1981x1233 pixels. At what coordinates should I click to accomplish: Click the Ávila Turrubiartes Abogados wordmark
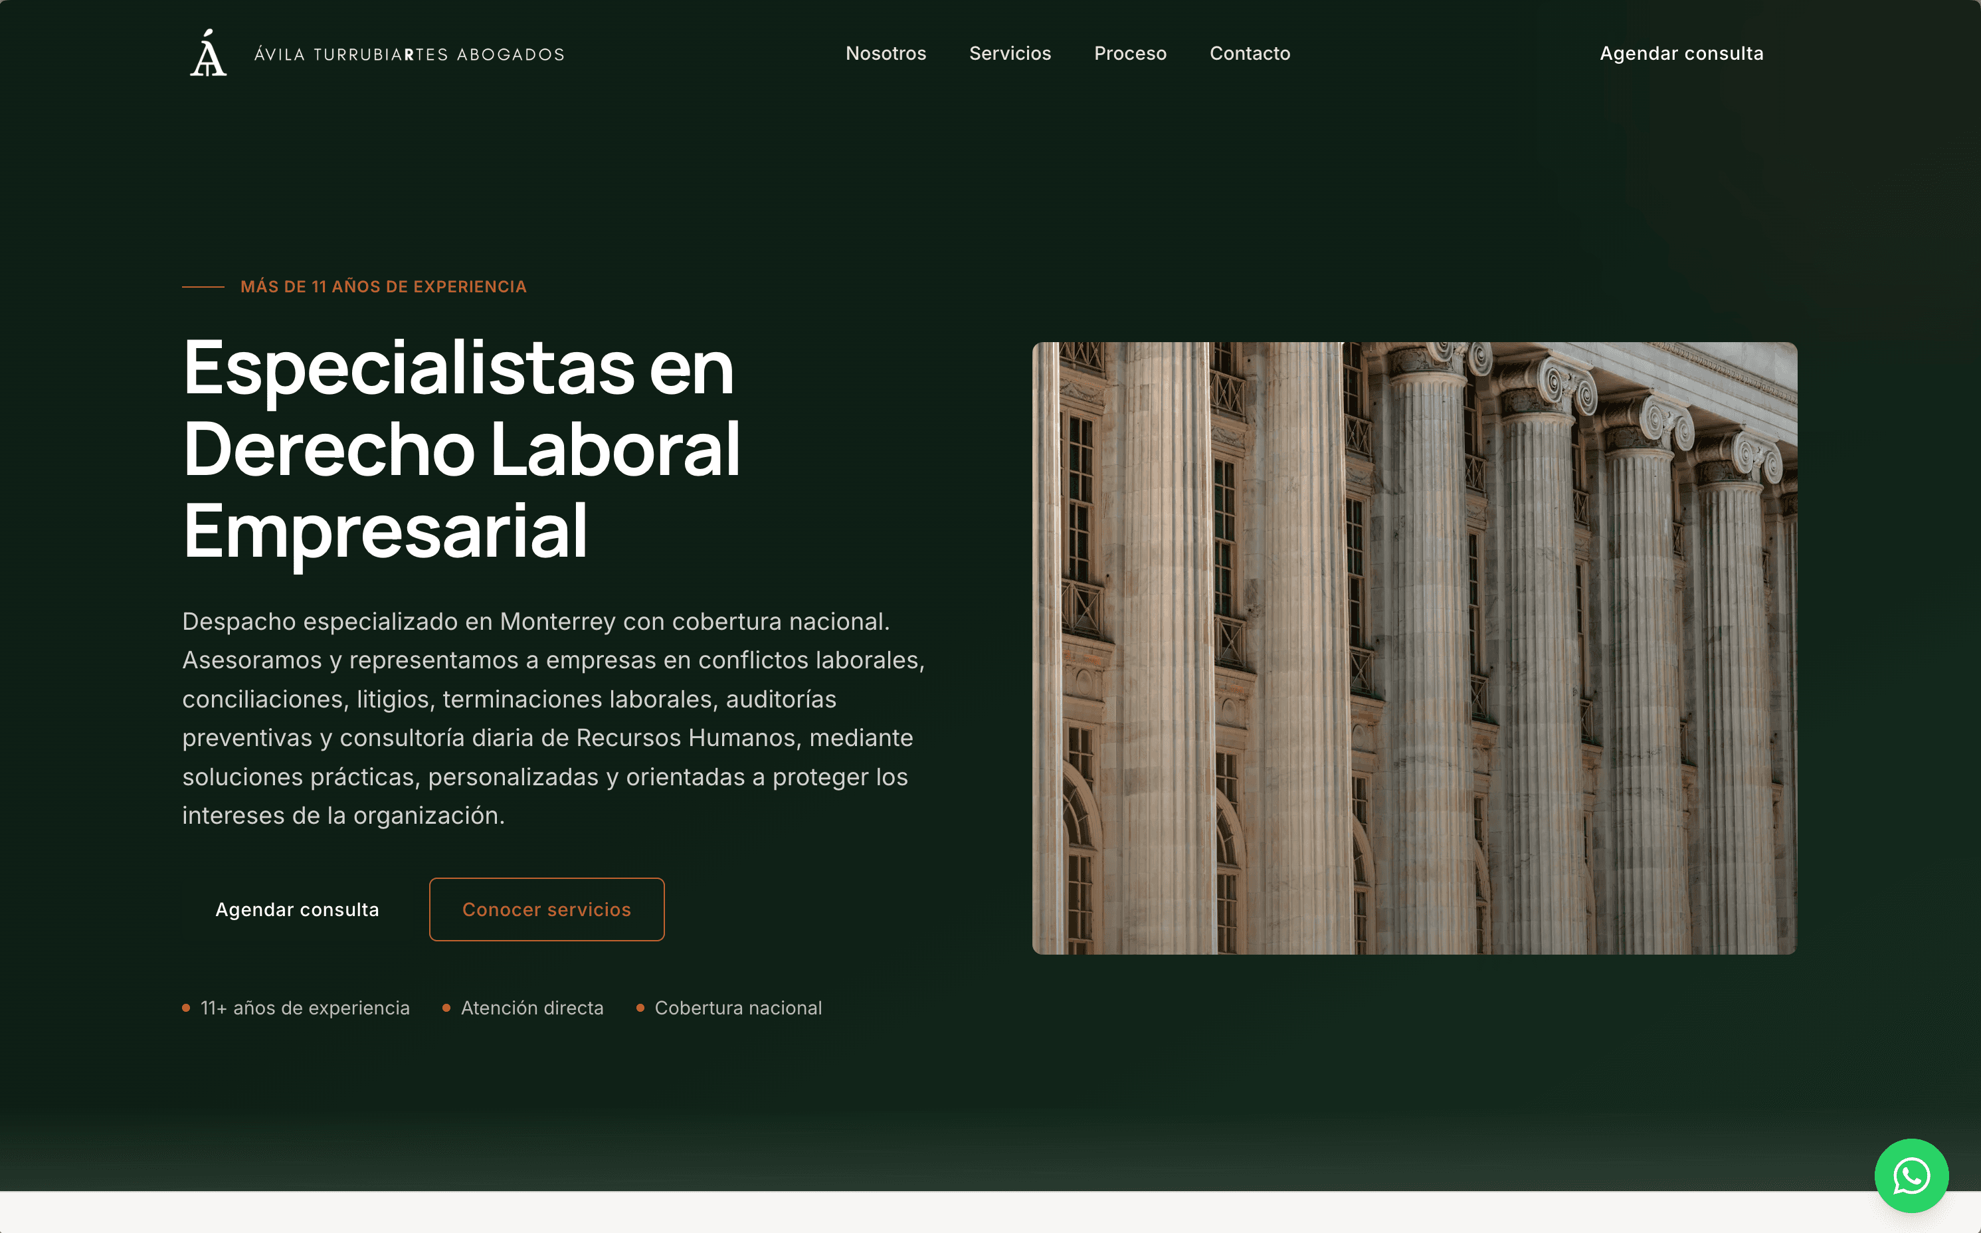pos(409,54)
